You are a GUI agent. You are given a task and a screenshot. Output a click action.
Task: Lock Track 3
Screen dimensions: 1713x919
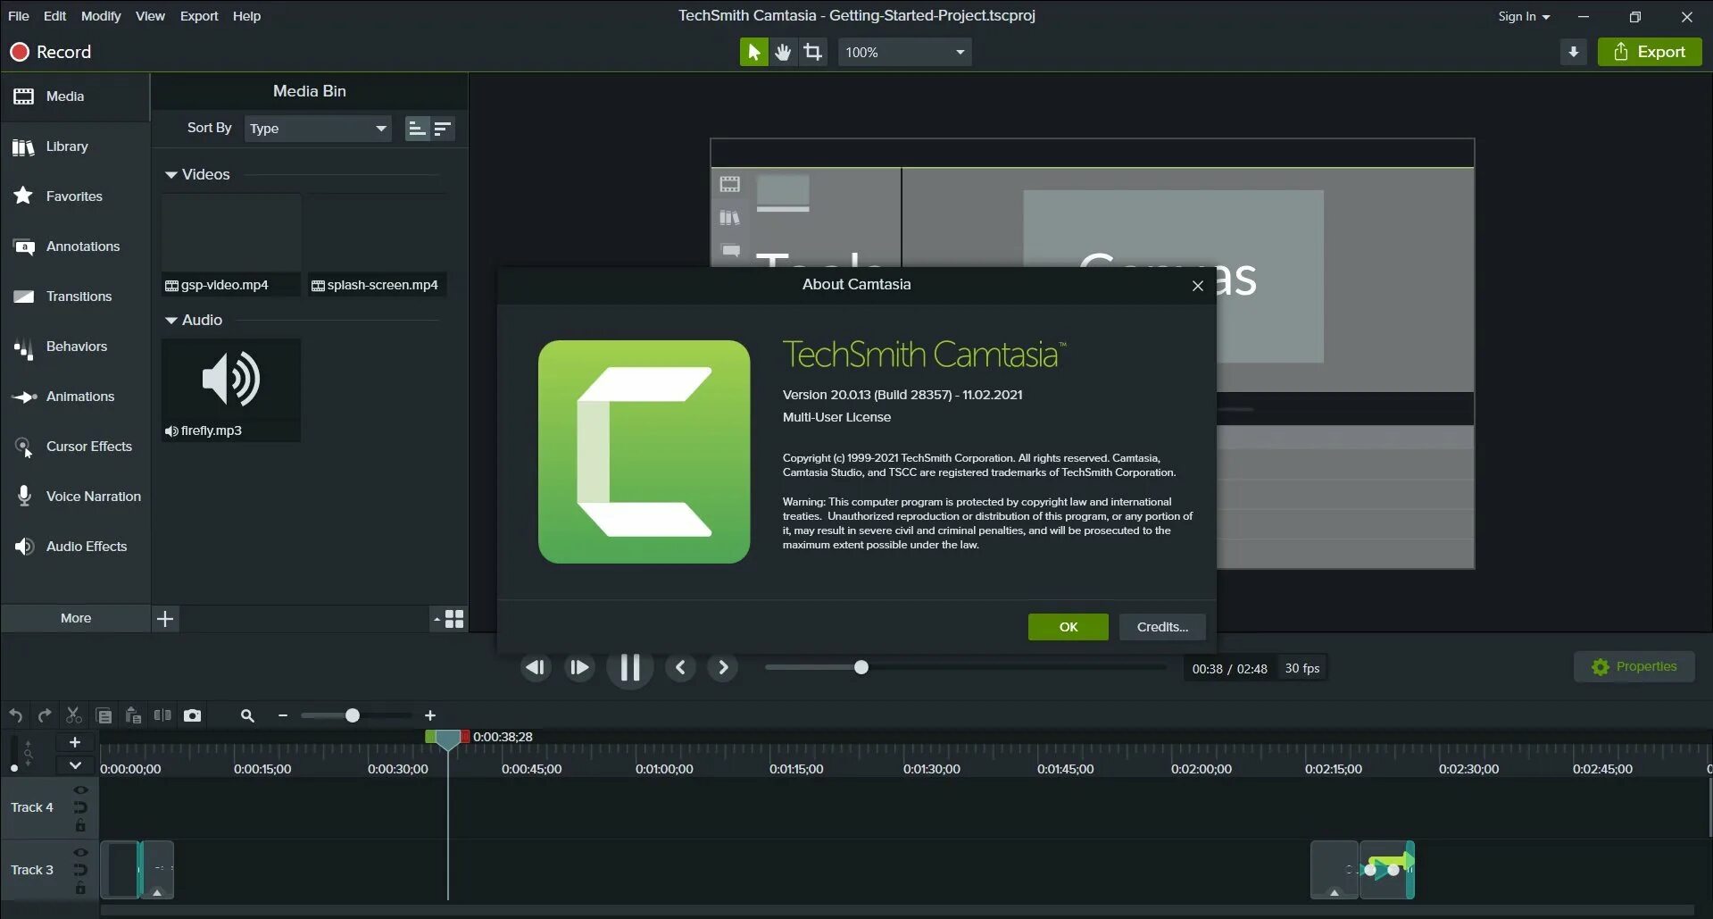coord(80,888)
